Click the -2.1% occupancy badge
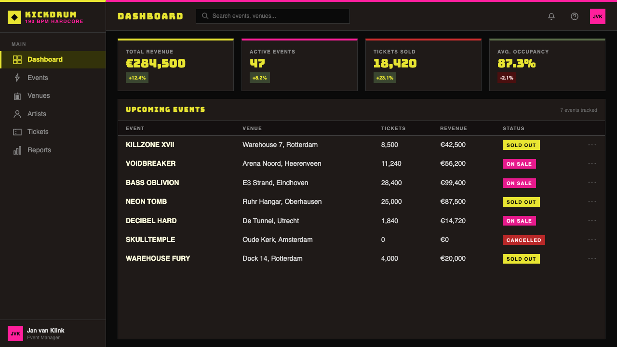Image resolution: width=617 pixels, height=347 pixels. [507, 78]
